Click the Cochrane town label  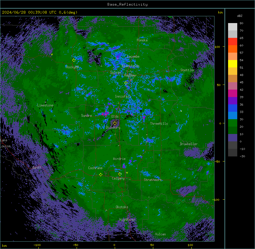[95, 168]
